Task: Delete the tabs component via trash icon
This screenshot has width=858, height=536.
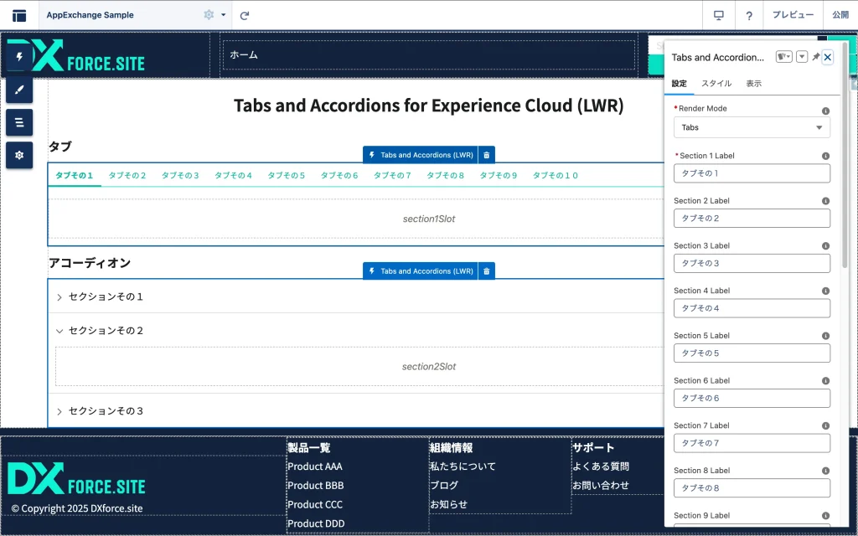Action: pyautogui.click(x=487, y=155)
